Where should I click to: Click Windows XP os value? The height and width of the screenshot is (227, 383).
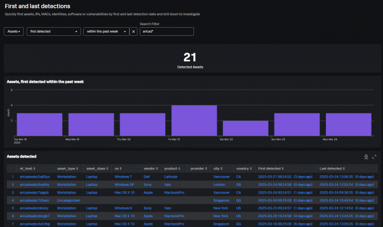coord(124,185)
